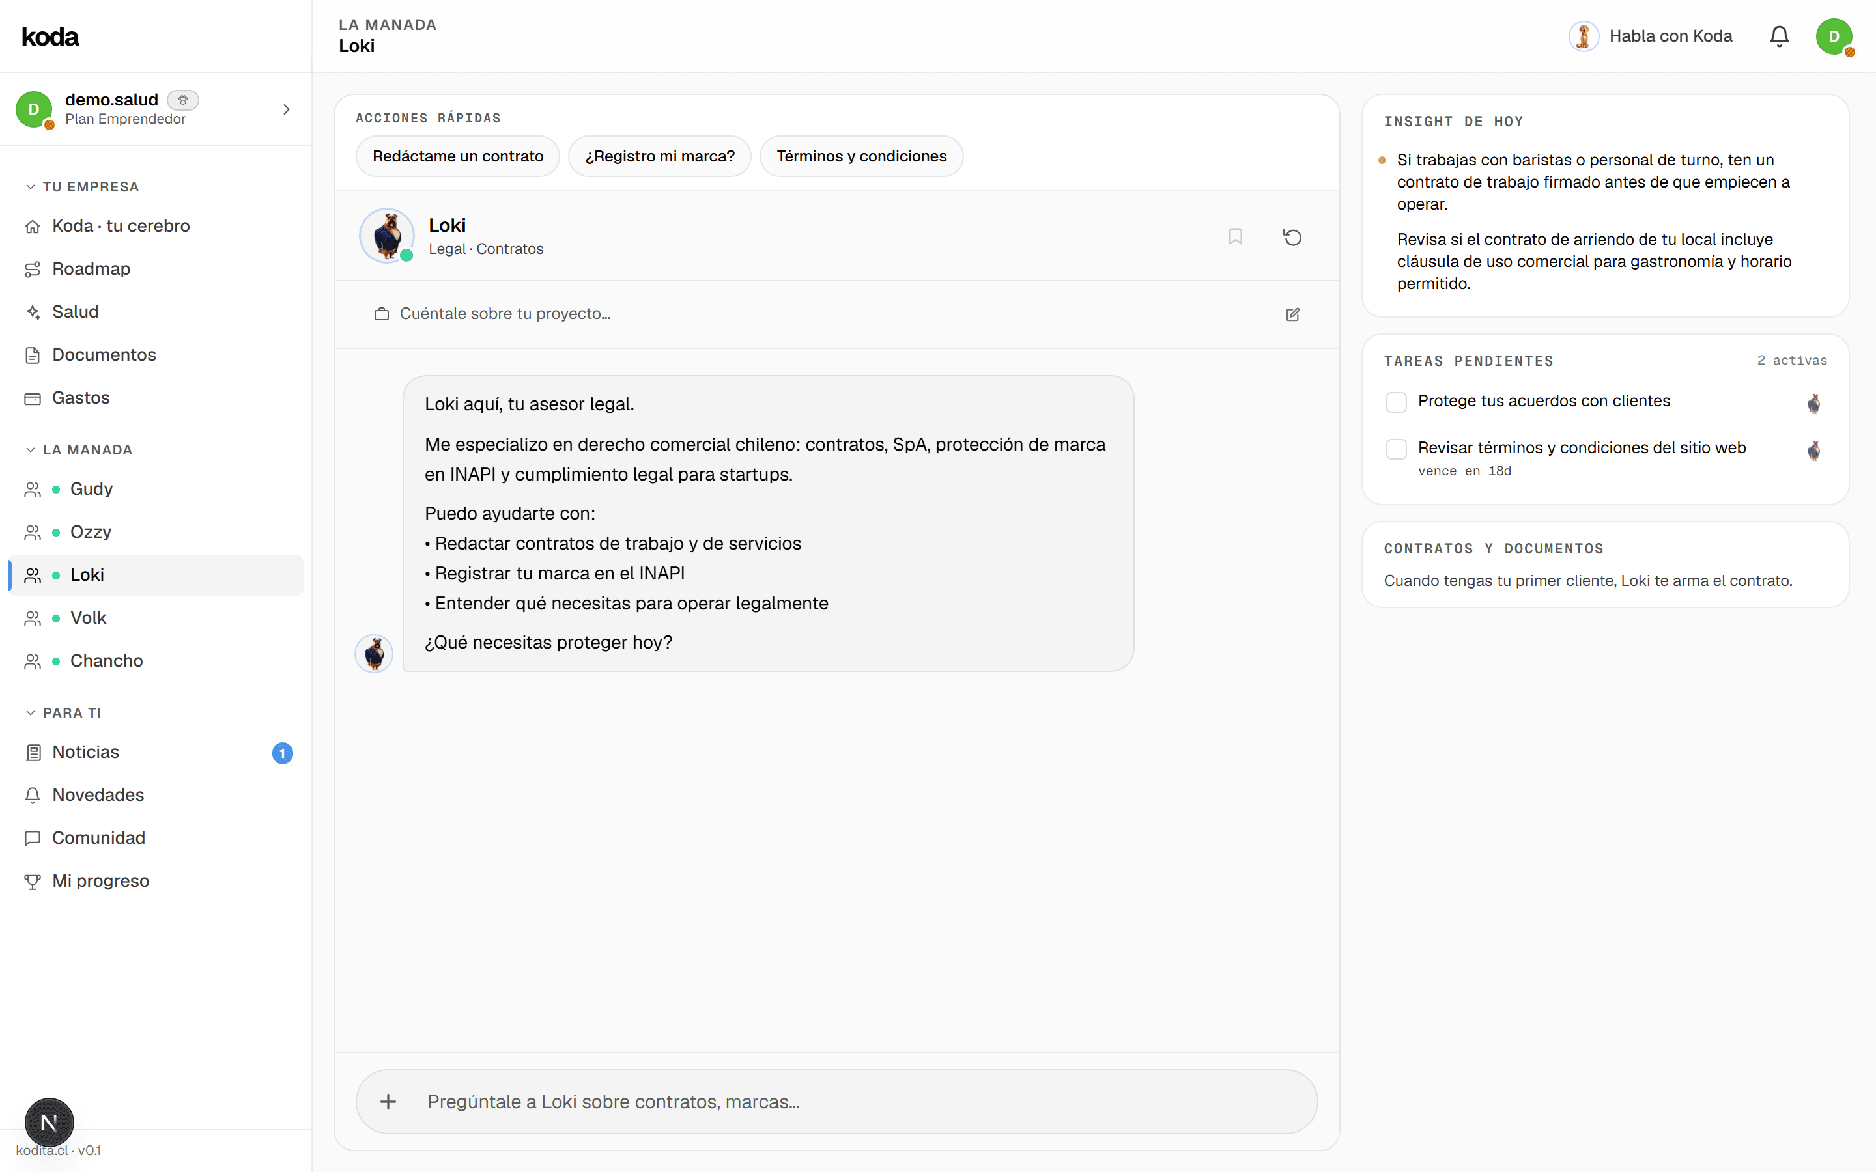The image size is (1876, 1172).
Task: Click the briefcase icon beside project prompt
Action: [382, 314]
